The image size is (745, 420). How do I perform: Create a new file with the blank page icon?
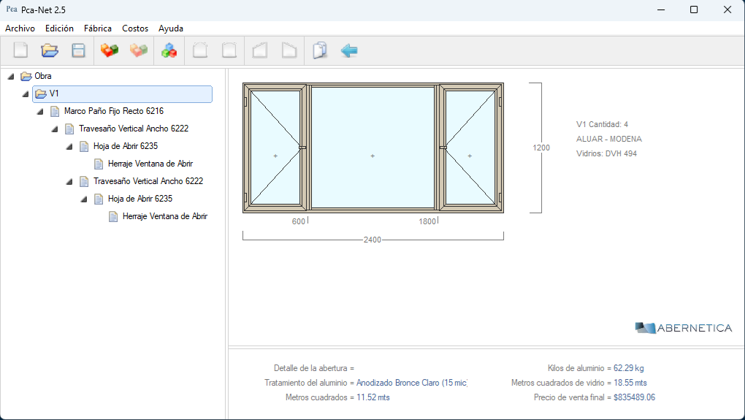pos(20,50)
